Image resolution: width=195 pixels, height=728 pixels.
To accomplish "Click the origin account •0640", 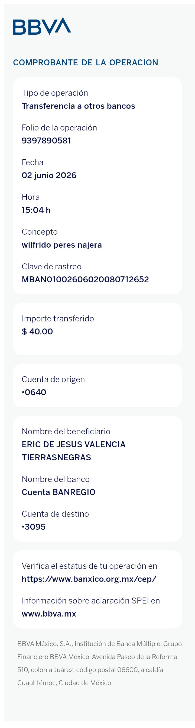I will [x=34, y=392].
